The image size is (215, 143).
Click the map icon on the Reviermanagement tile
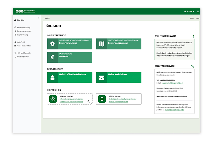(x=102, y=44)
